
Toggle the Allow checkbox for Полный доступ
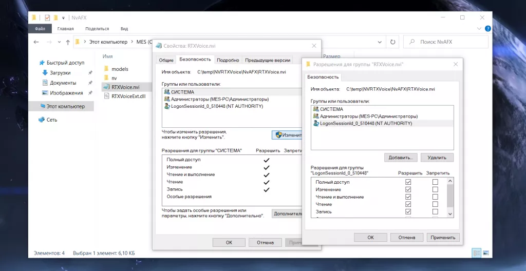408,182
